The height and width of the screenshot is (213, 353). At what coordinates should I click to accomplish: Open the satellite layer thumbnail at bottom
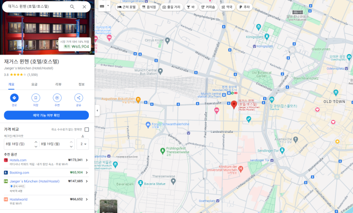[108, 206]
